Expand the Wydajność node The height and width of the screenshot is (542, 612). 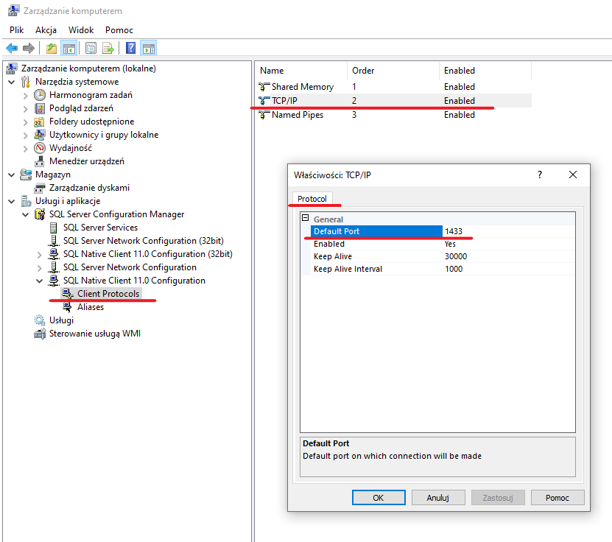point(25,149)
